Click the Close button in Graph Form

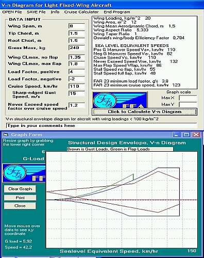[x=20, y=206]
